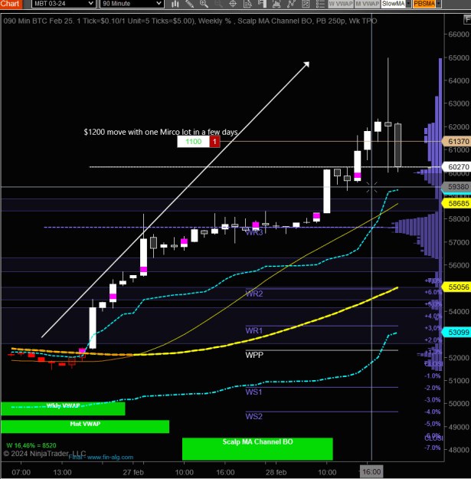Click the green 1100 order label
This screenshot has width=471, height=479.
point(193,142)
